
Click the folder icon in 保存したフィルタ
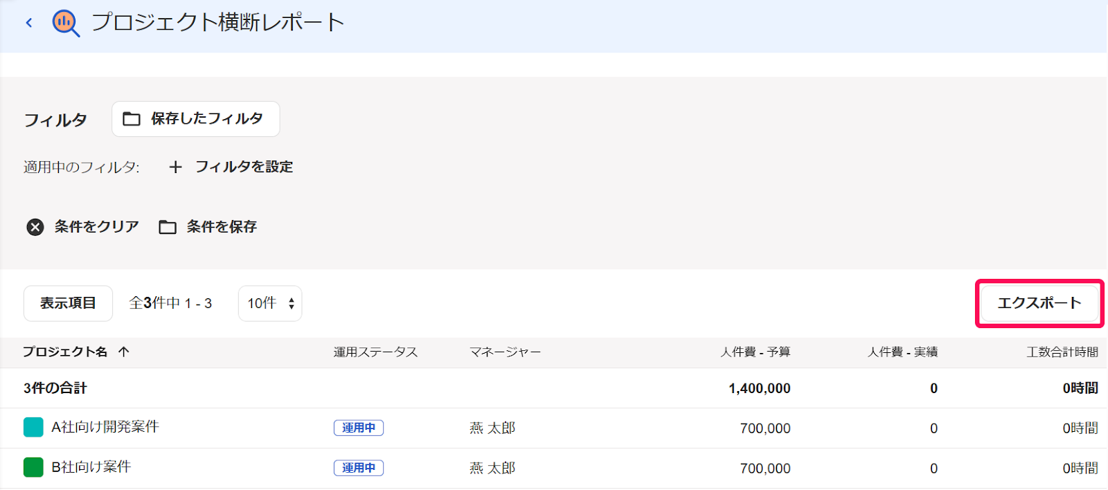132,119
